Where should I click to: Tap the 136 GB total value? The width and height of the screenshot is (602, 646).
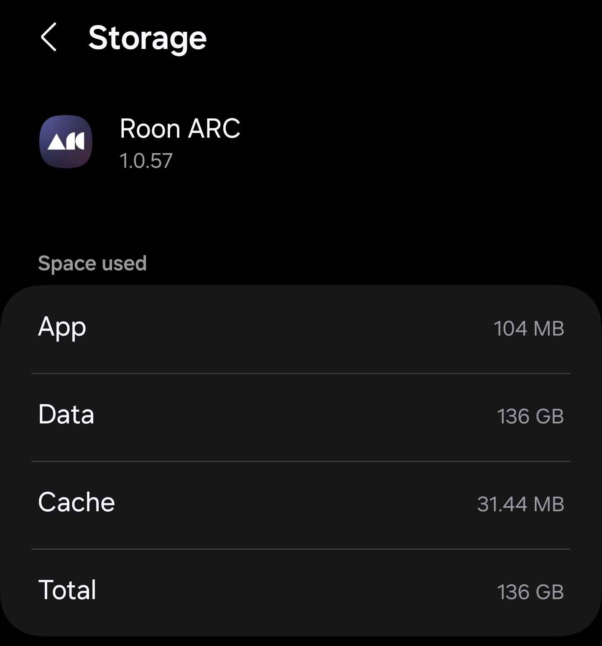(531, 592)
